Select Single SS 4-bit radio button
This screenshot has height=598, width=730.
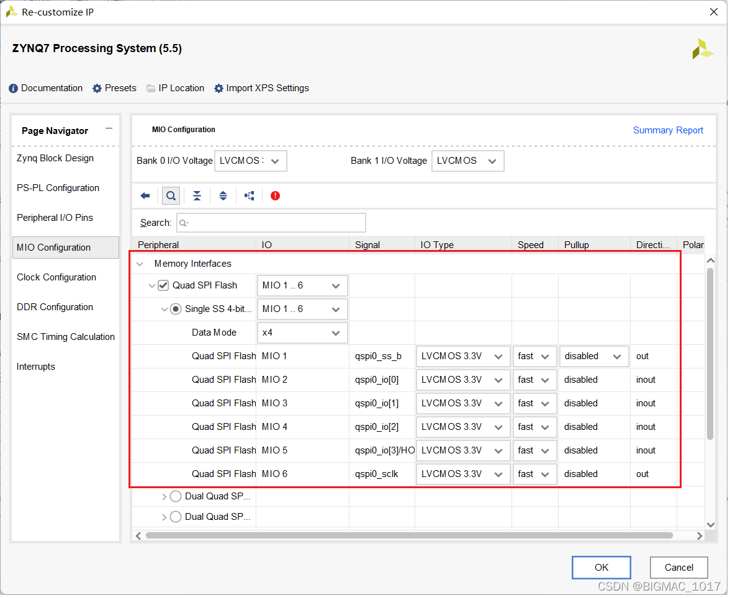pyautogui.click(x=176, y=310)
